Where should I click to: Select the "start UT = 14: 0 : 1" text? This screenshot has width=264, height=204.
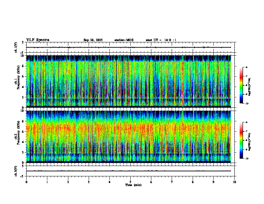coord(161,40)
